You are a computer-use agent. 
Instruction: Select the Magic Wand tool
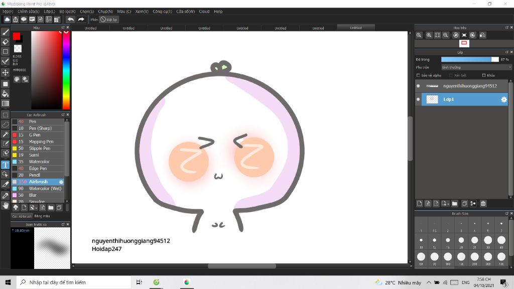[x=5, y=134]
